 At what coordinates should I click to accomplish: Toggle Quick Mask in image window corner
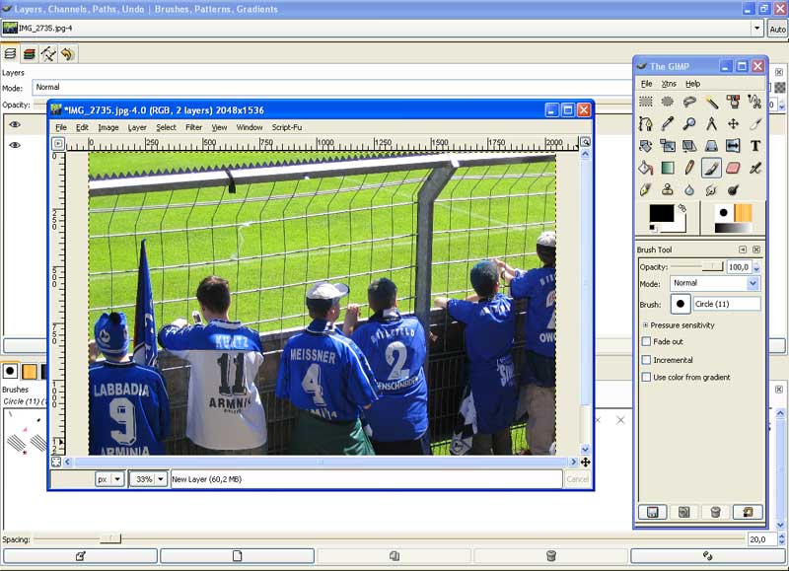point(56,462)
